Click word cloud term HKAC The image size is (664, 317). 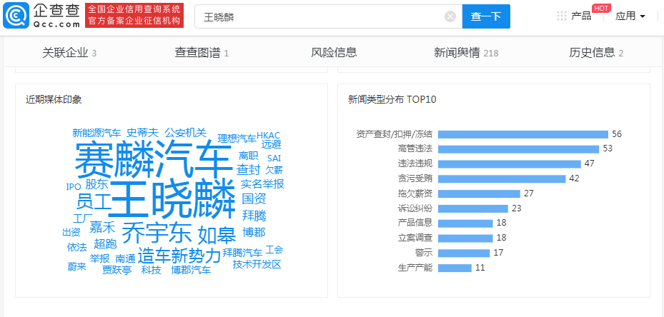pos(269,136)
